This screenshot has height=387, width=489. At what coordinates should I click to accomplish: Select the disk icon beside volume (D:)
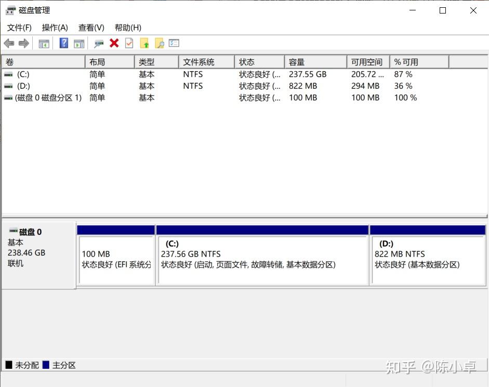pyautogui.click(x=7, y=86)
